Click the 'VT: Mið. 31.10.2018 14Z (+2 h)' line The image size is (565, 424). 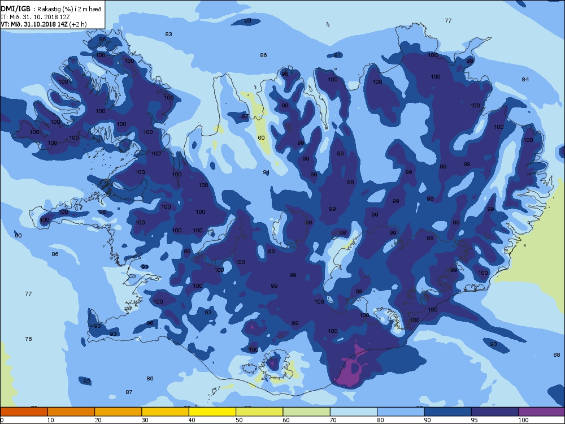point(44,24)
